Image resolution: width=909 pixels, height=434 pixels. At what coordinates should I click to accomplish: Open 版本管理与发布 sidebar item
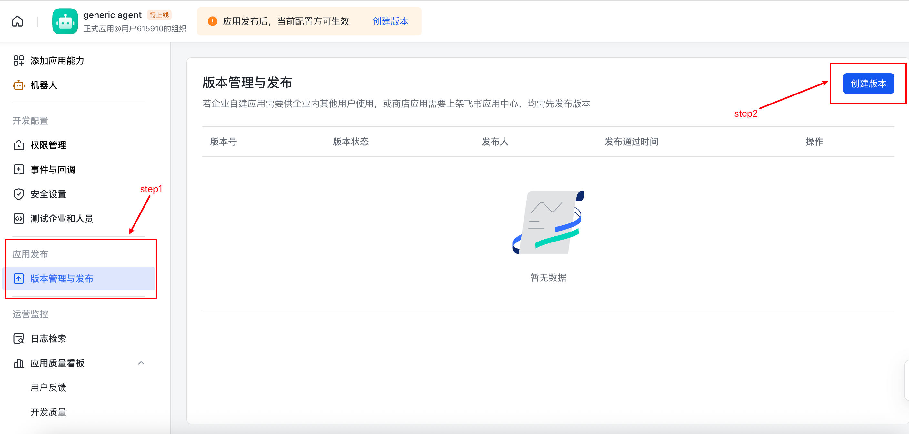(x=62, y=279)
